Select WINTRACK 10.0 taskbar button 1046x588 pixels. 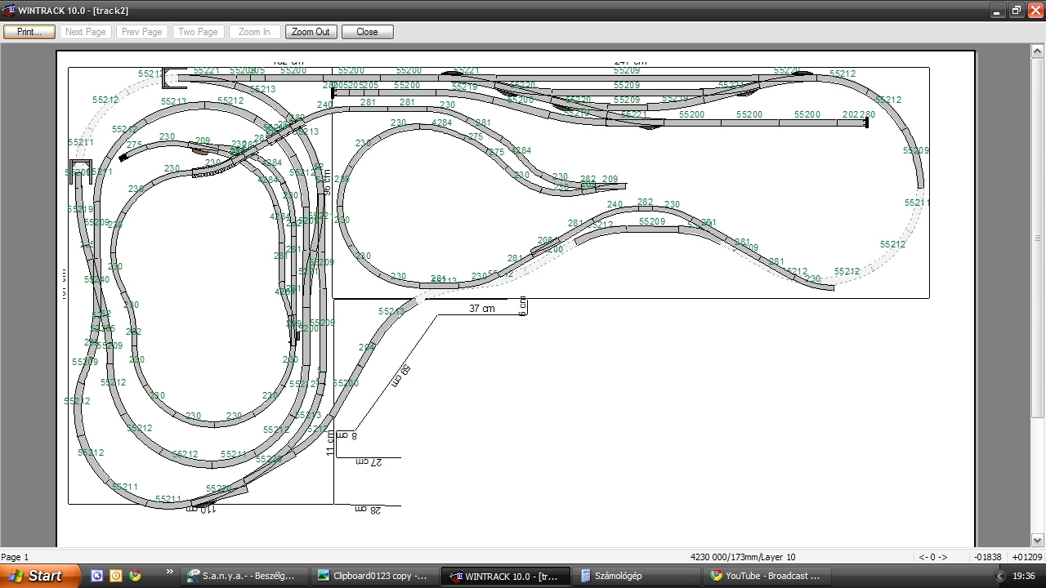[x=507, y=576]
